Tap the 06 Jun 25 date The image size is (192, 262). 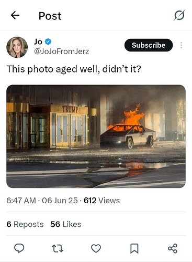coord(60,201)
